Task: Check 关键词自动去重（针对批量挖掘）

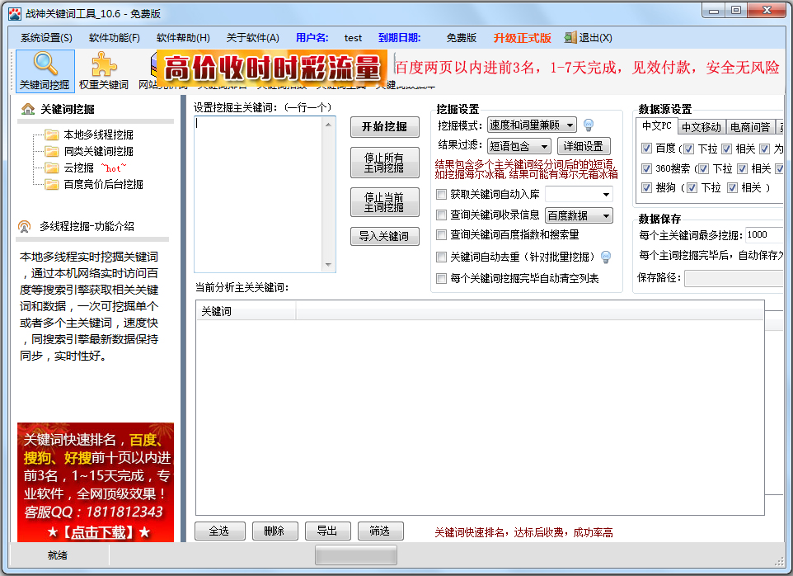Action: [442, 257]
